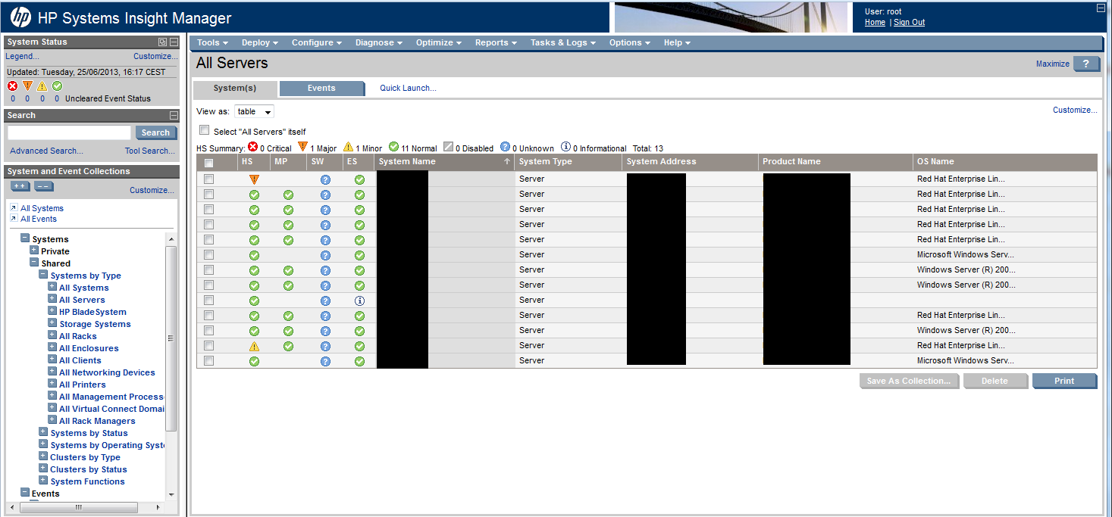Sort by the OS Name column header
This screenshot has height=517, width=1112.
[935, 161]
